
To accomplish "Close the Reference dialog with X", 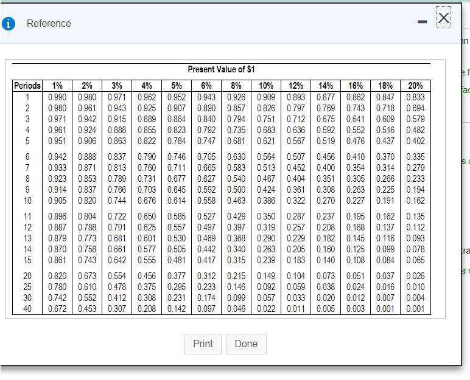I will click(443, 18).
